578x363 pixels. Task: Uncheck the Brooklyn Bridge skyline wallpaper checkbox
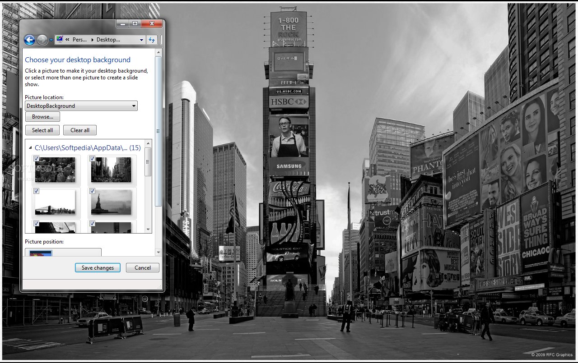click(36, 191)
